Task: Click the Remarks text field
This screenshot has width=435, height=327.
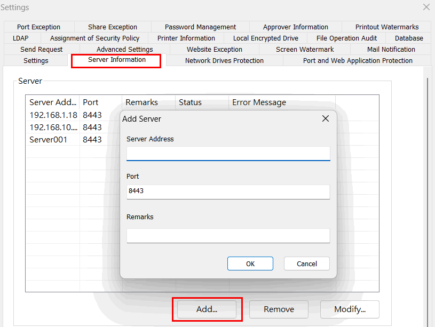Action: click(228, 235)
